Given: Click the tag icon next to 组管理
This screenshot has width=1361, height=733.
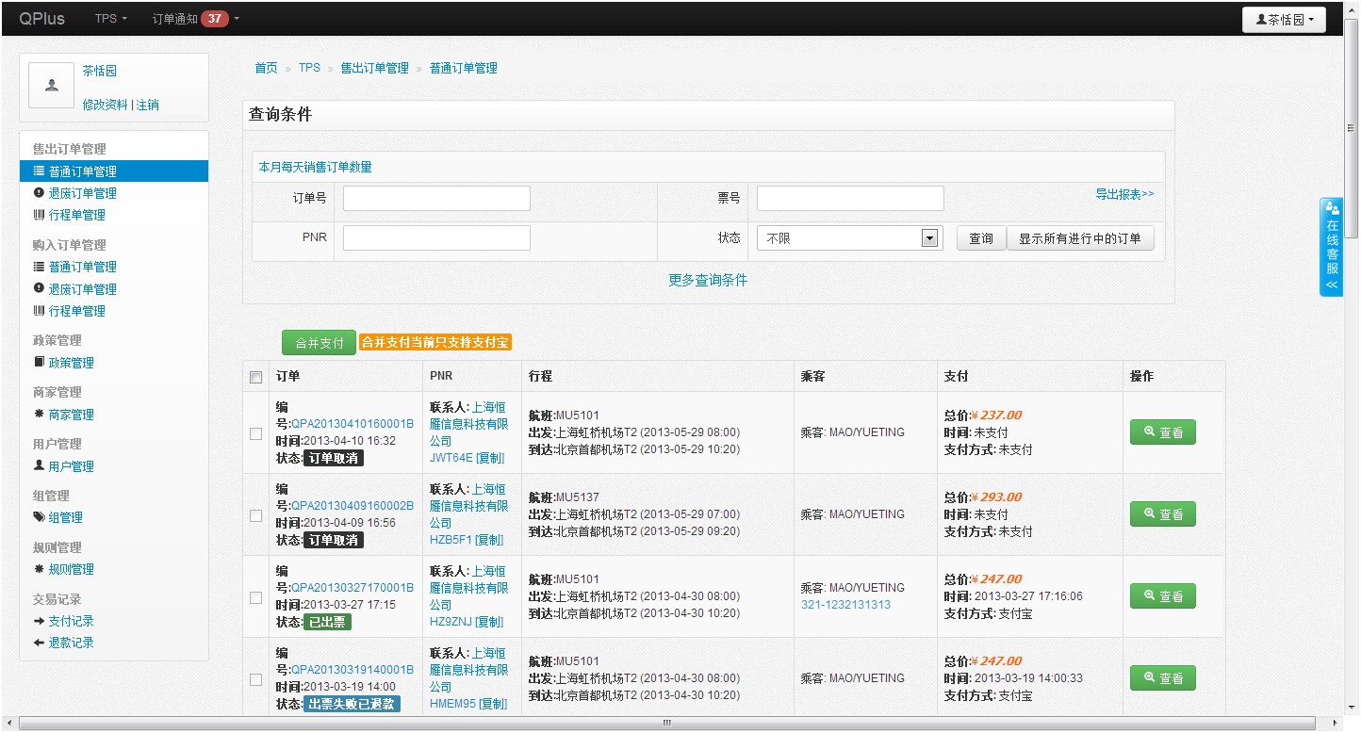Looking at the screenshot, I should coord(39,517).
